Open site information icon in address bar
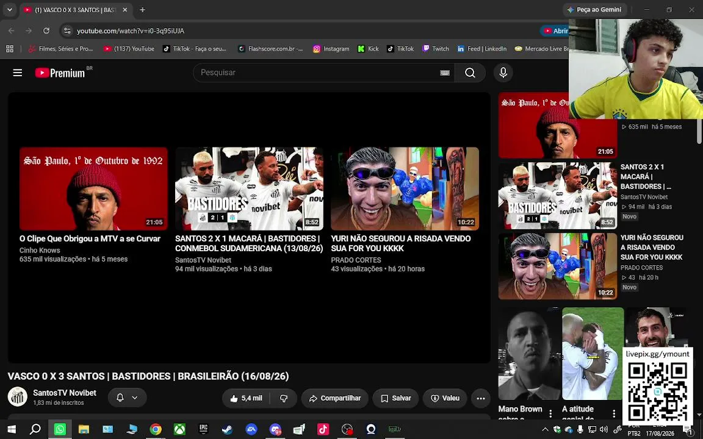Screen dimensions: 703x439 (67, 30)
